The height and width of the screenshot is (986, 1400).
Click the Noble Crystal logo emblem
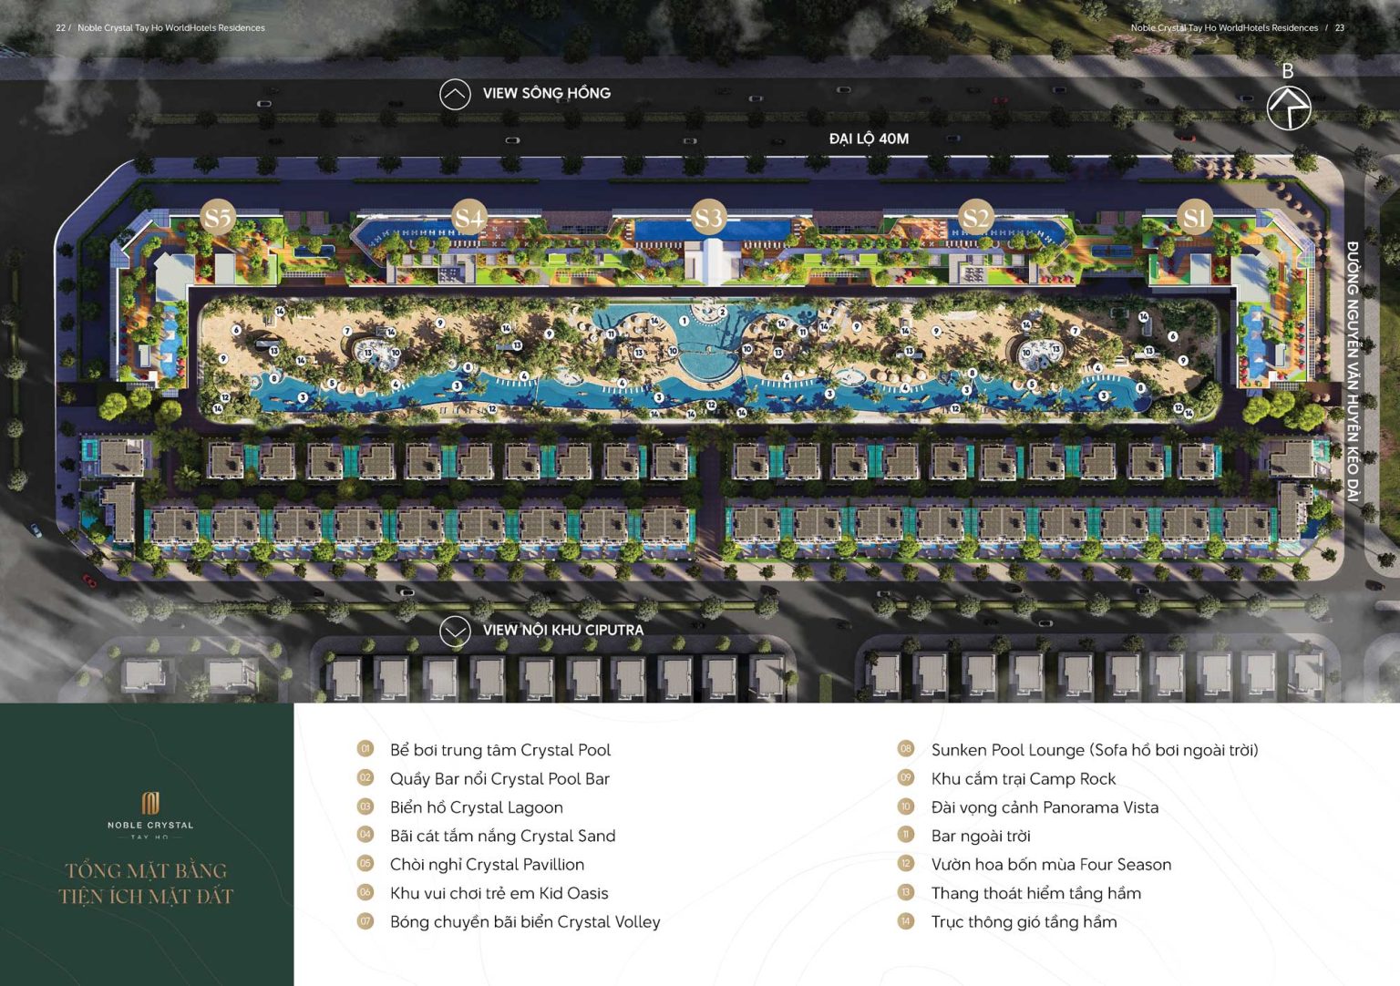coord(150,802)
